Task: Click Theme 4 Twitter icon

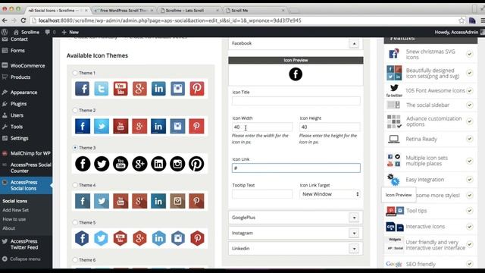Action: tap(102, 201)
